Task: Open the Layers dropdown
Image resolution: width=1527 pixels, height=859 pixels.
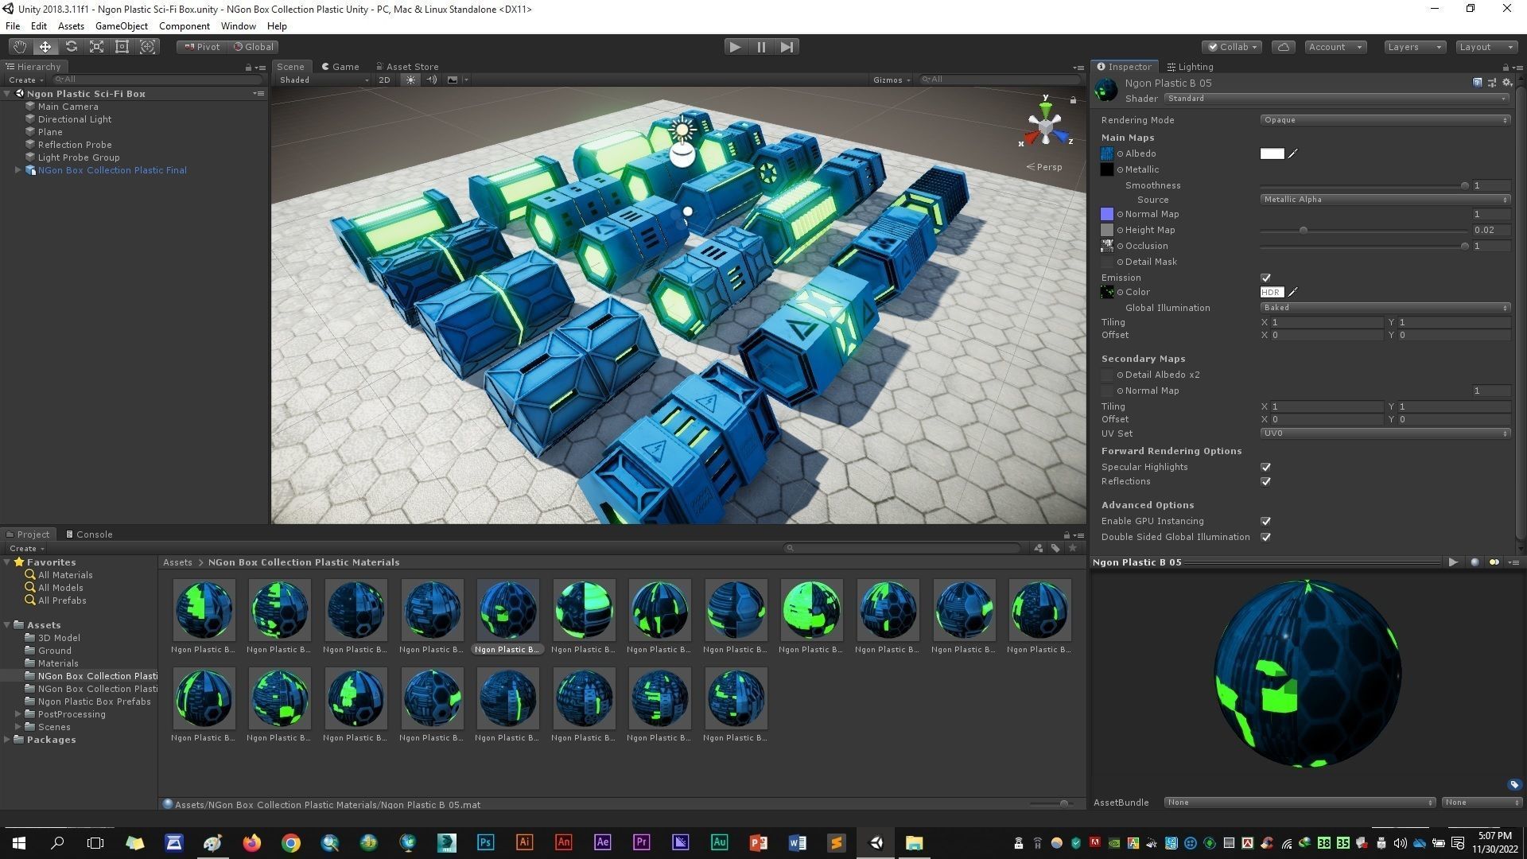Action: point(1414,47)
